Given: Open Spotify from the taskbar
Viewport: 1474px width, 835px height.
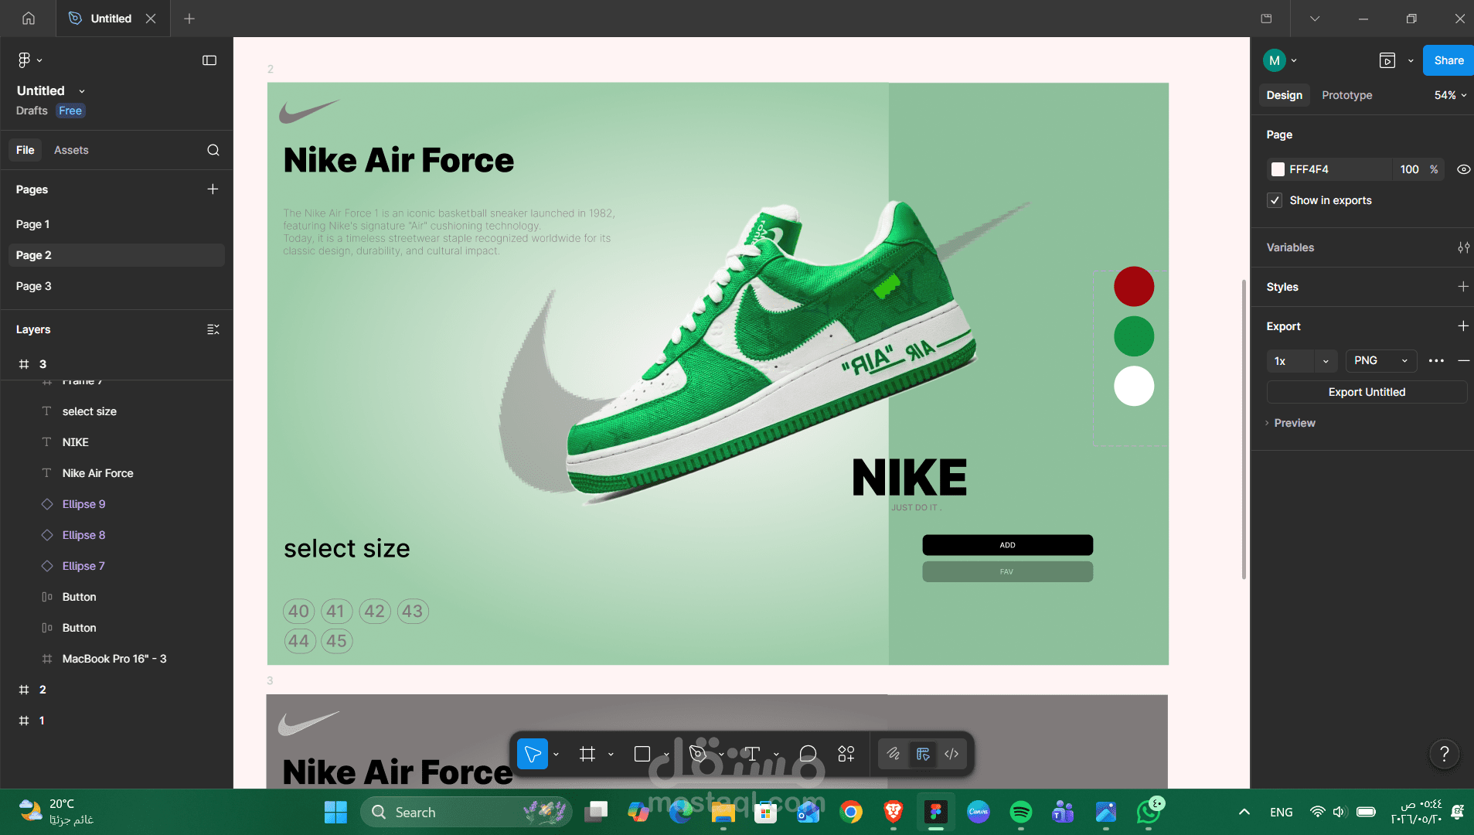Looking at the screenshot, I should (1021, 812).
